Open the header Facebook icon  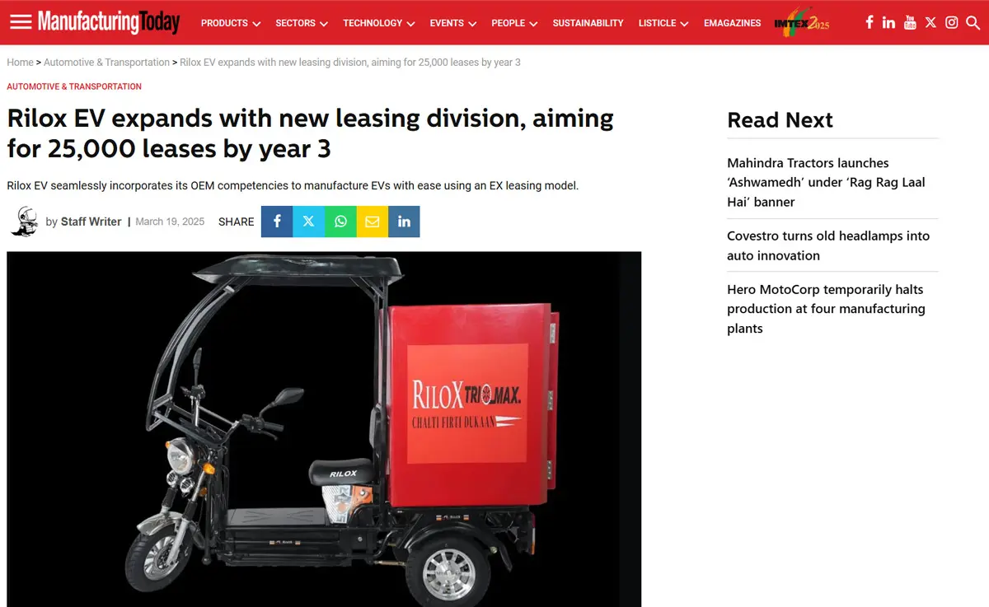869,22
